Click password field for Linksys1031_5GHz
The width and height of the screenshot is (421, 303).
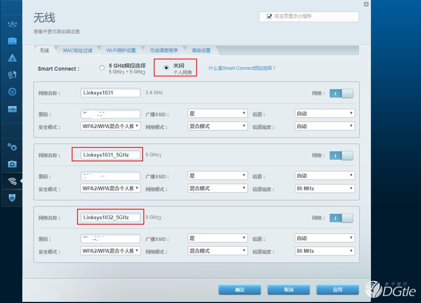point(111,176)
